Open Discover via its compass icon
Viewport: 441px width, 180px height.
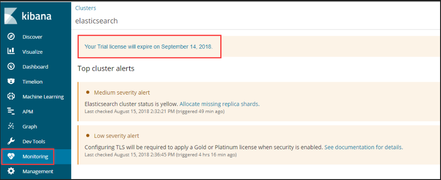point(11,37)
